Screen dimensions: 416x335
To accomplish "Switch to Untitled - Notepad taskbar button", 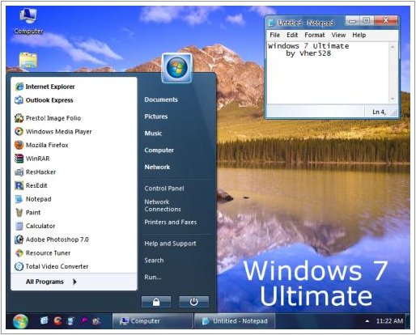I will point(235,321).
